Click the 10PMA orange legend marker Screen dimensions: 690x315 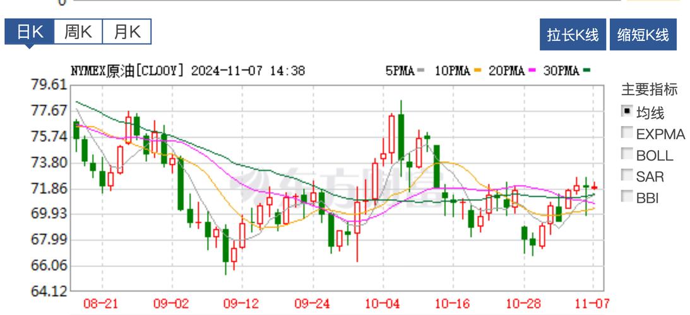[477, 71]
